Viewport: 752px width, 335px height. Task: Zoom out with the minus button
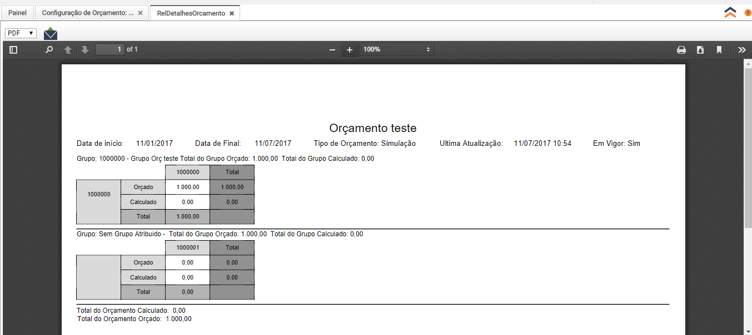(x=332, y=50)
